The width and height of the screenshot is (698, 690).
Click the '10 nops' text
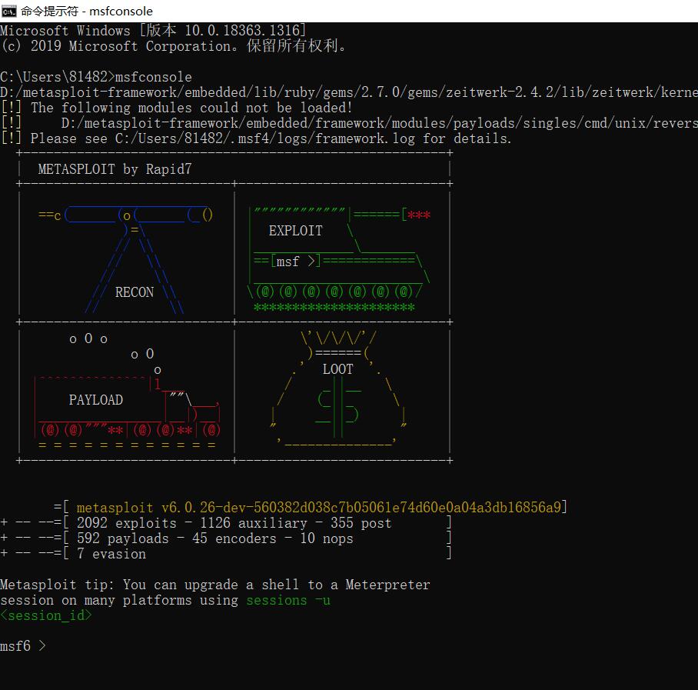[x=326, y=538]
